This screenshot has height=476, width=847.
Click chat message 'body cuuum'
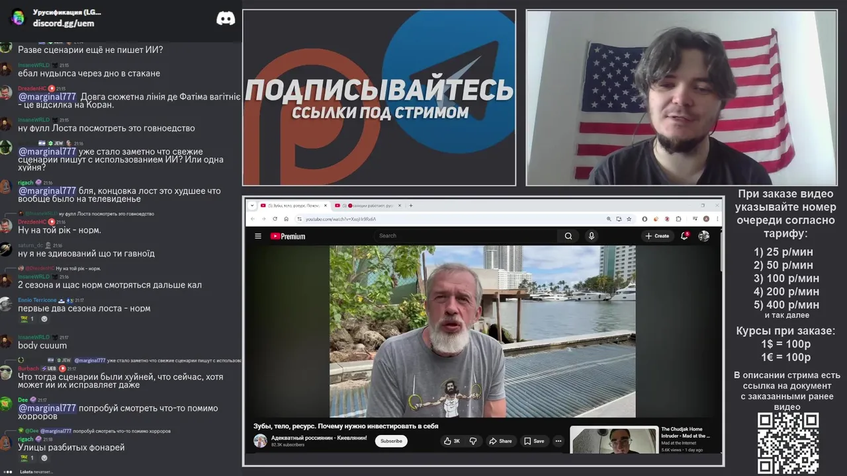click(x=42, y=345)
